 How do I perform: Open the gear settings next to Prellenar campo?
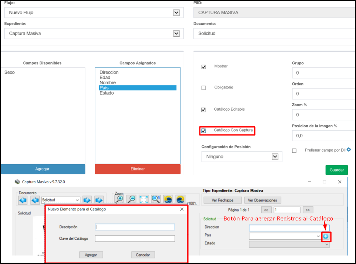click(349, 150)
